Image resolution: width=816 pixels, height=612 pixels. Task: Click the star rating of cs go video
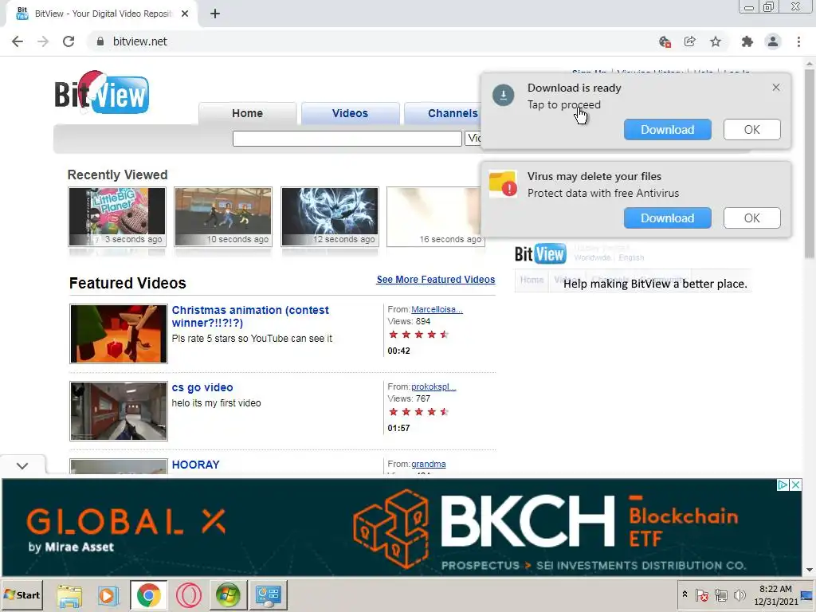pyautogui.click(x=418, y=412)
